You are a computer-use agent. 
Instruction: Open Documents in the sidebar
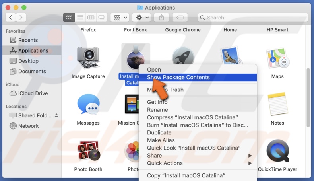[x=32, y=71]
